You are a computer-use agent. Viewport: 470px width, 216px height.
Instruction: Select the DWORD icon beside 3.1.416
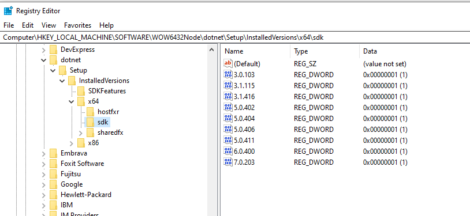pos(228,96)
